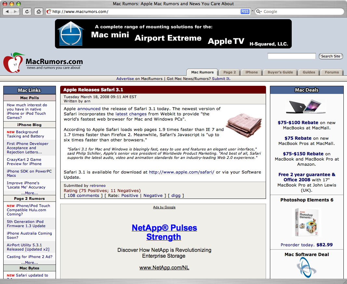Click the 'latest changes' link
347x284 pixels.
[x=131, y=114]
